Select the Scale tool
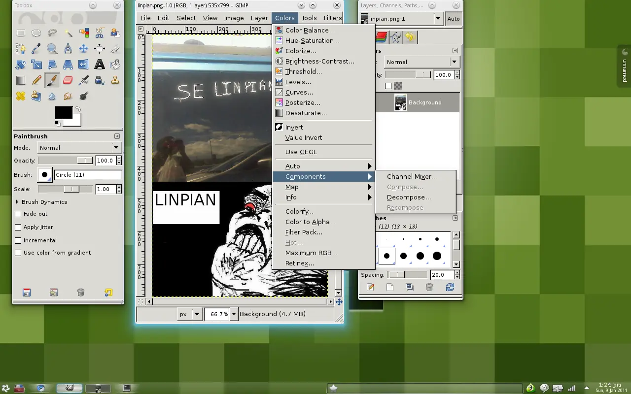 36,65
